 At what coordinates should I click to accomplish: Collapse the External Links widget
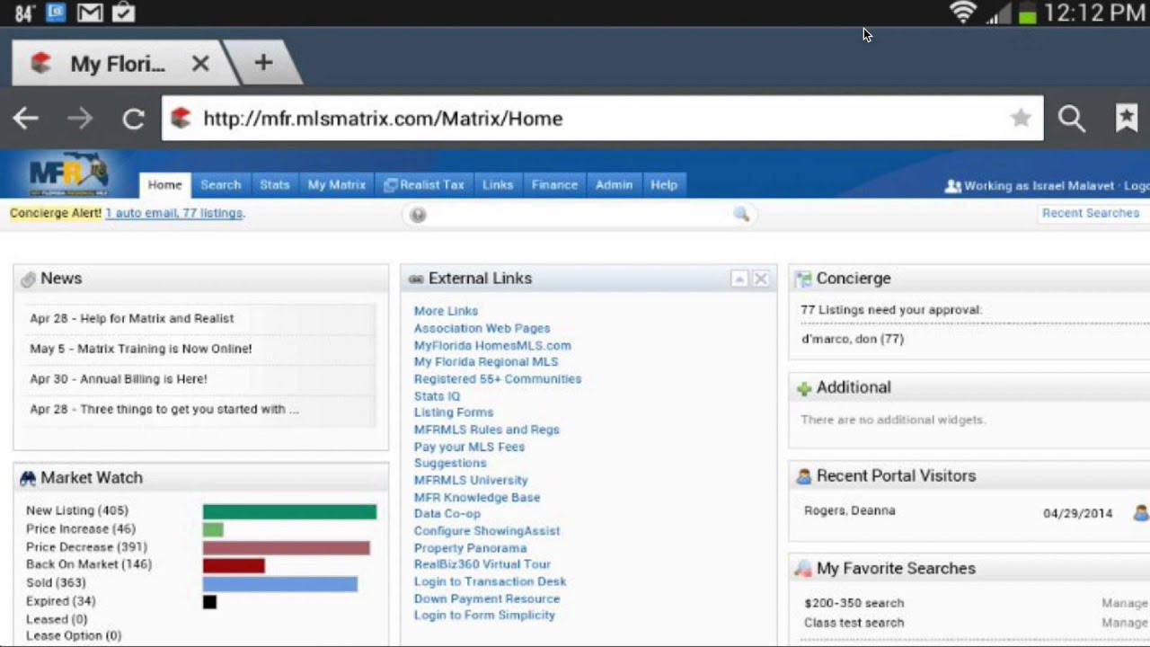point(739,279)
